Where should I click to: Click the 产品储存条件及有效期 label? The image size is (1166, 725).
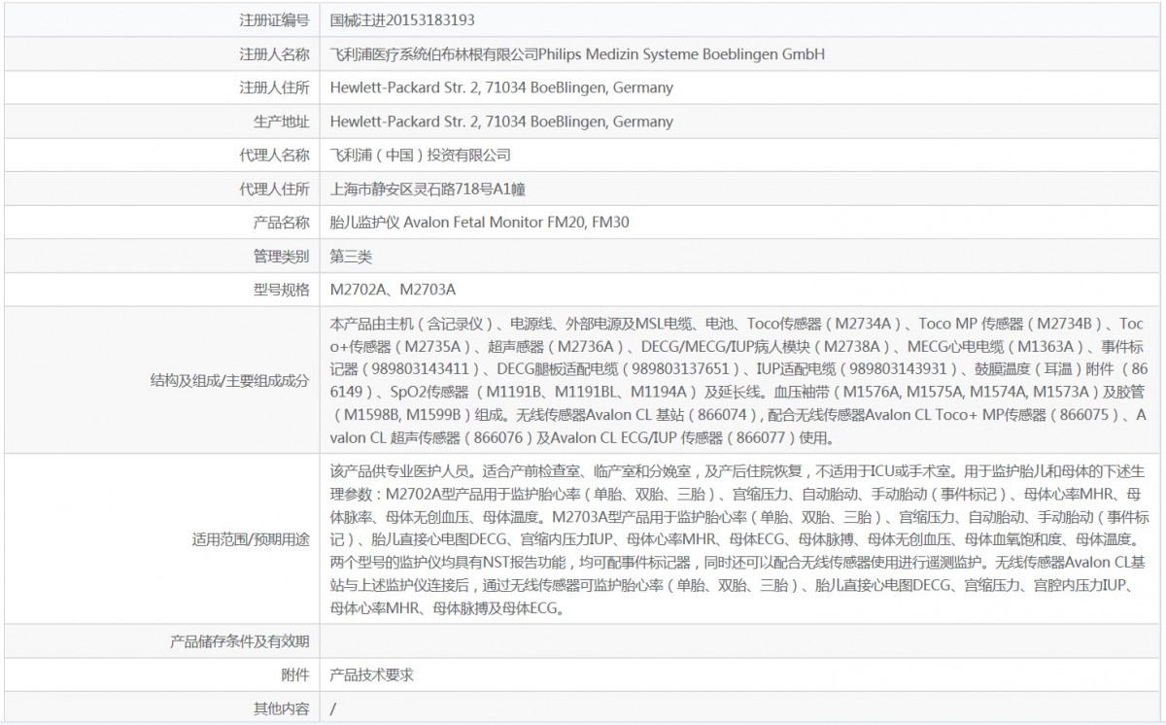click(x=240, y=640)
